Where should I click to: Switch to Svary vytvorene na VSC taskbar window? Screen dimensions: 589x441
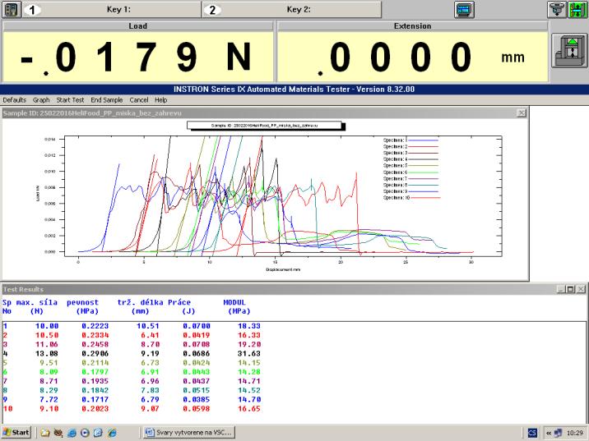pyautogui.click(x=190, y=432)
